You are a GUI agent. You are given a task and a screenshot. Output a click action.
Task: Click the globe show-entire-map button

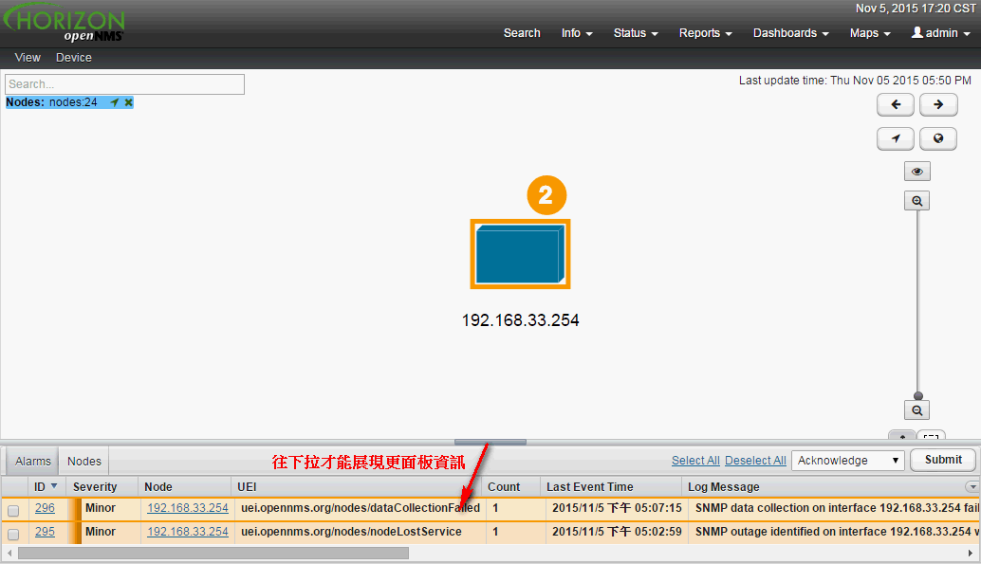pos(937,138)
